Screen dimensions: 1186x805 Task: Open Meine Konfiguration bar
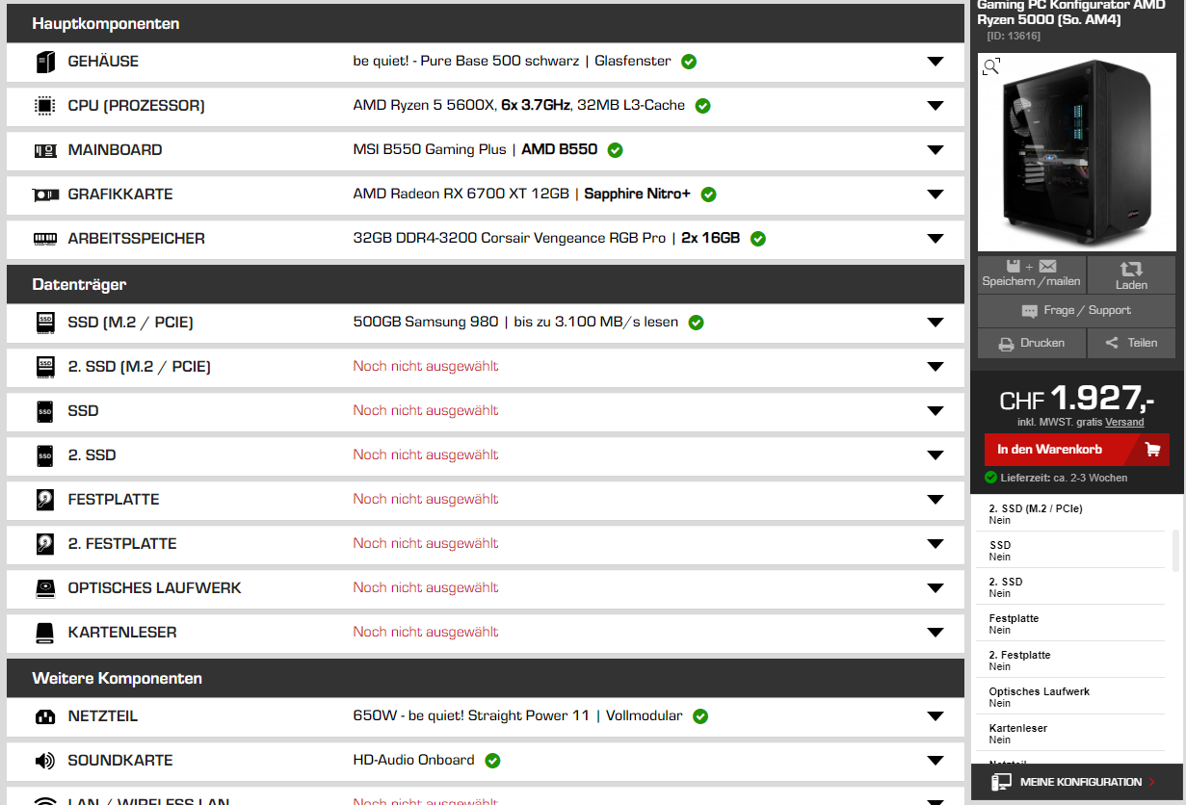(1076, 782)
